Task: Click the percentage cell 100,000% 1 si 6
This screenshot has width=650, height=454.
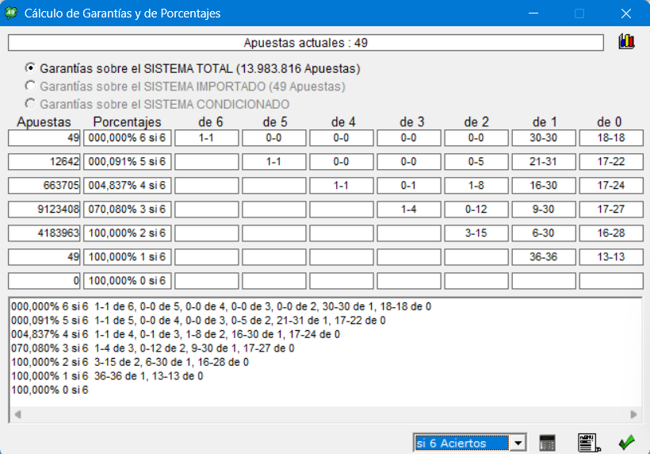Action: pyautogui.click(x=128, y=257)
